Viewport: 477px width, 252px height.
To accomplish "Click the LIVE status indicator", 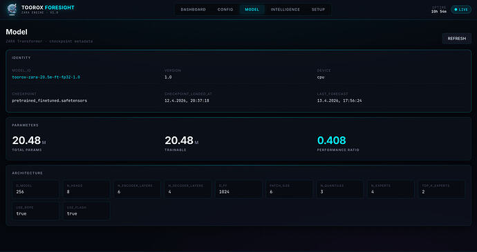I will 461,10.
